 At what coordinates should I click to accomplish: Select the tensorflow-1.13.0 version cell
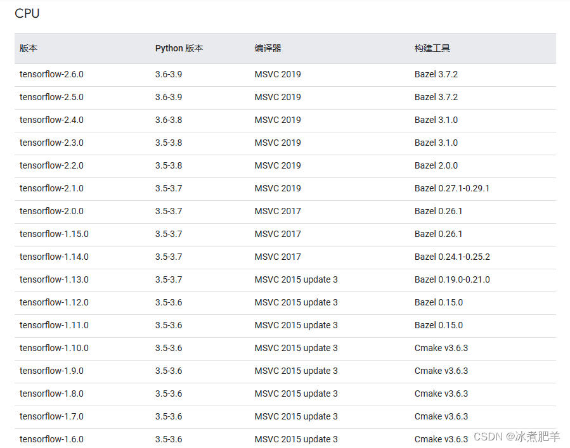54,280
